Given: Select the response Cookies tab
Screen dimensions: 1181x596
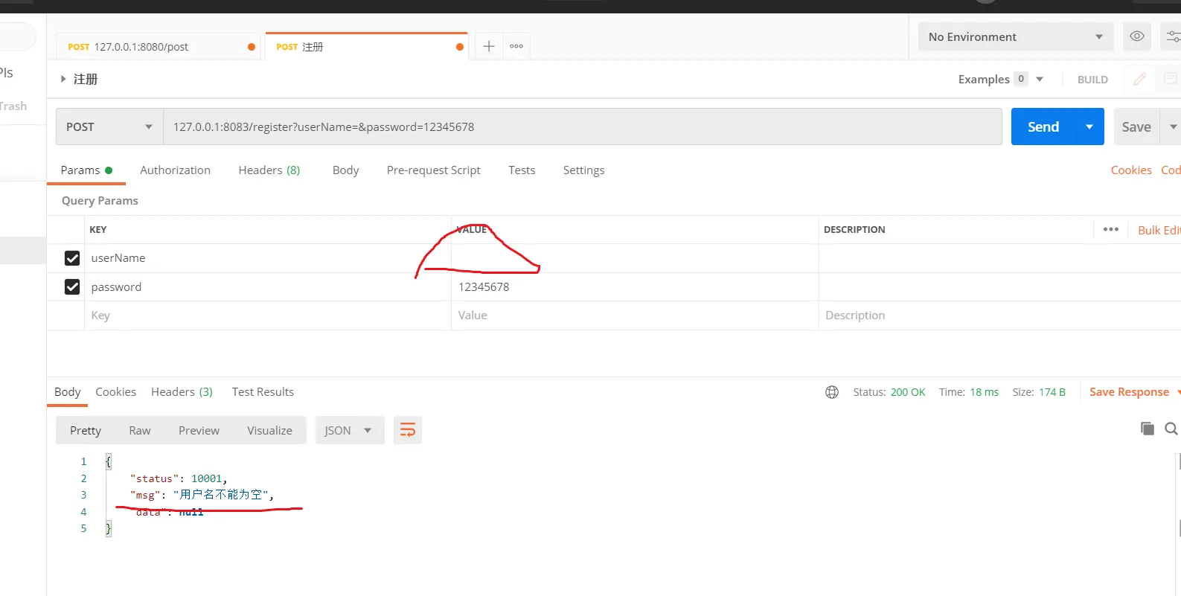Looking at the screenshot, I should pyautogui.click(x=115, y=392).
